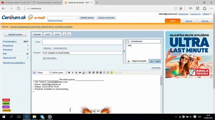Favorite this page with star icon

(x=181, y=9)
